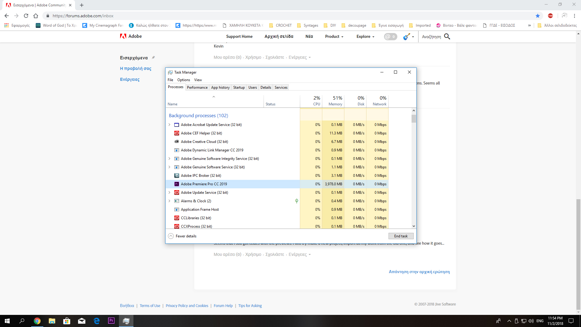This screenshot has height=327, width=581.
Task: Click the Adobe Dynamic Link Manager icon
Action: [177, 150]
